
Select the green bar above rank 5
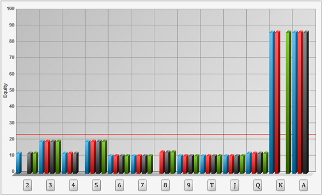click(x=104, y=157)
